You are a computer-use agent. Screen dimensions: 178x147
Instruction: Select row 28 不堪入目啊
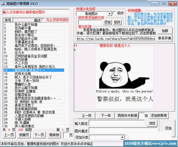(34, 119)
